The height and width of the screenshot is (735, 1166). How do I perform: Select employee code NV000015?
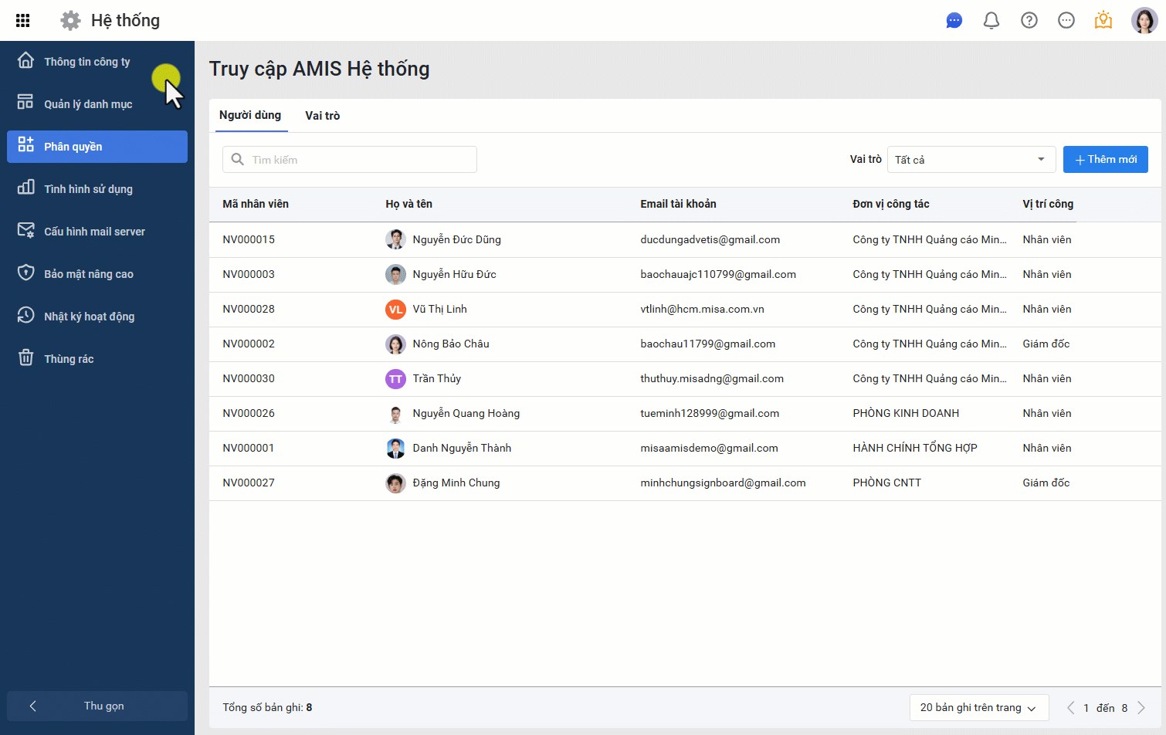click(249, 239)
